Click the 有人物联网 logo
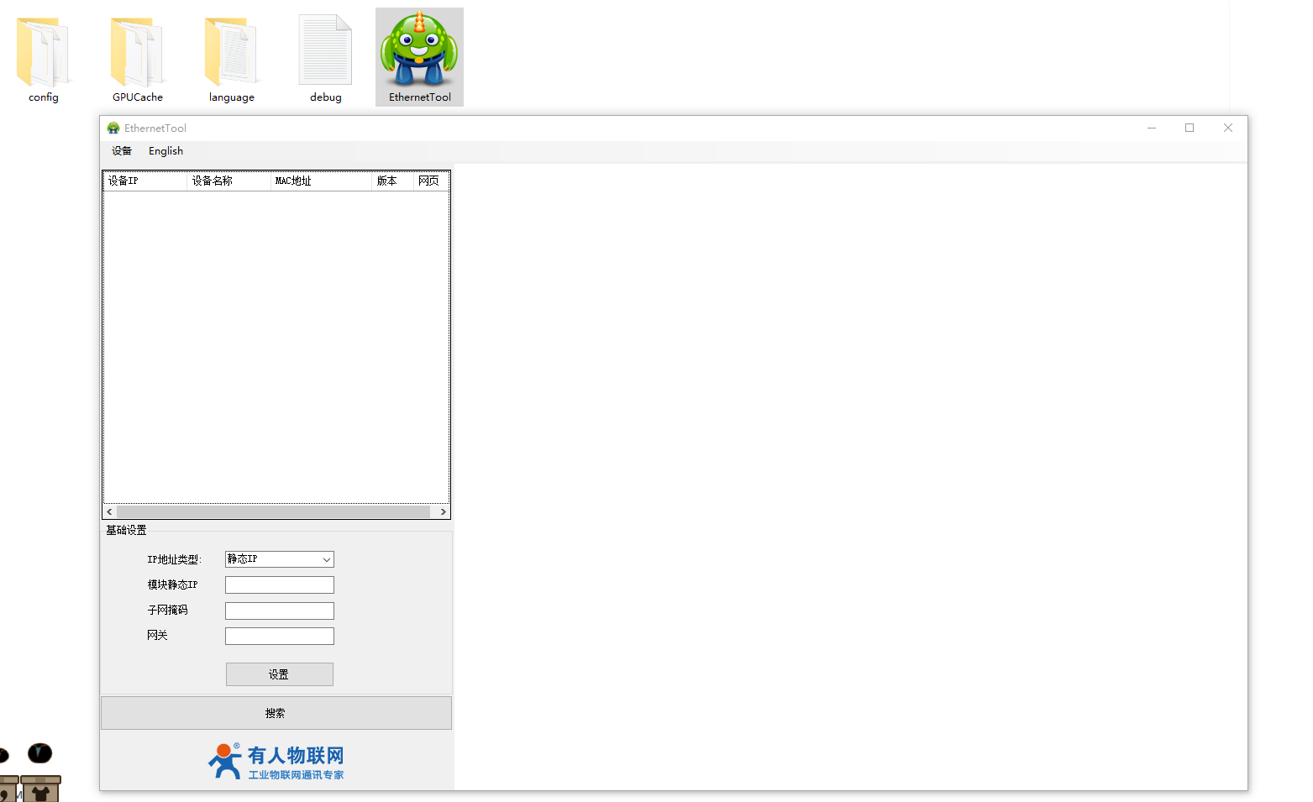1313x802 pixels. coord(276,762)
